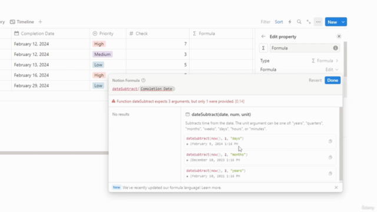Image resolution: width=377 pixels, height=212 pixels.
Task: Open the three-dots more options menu
Action: pyautogui.click(x=318, y=22)
